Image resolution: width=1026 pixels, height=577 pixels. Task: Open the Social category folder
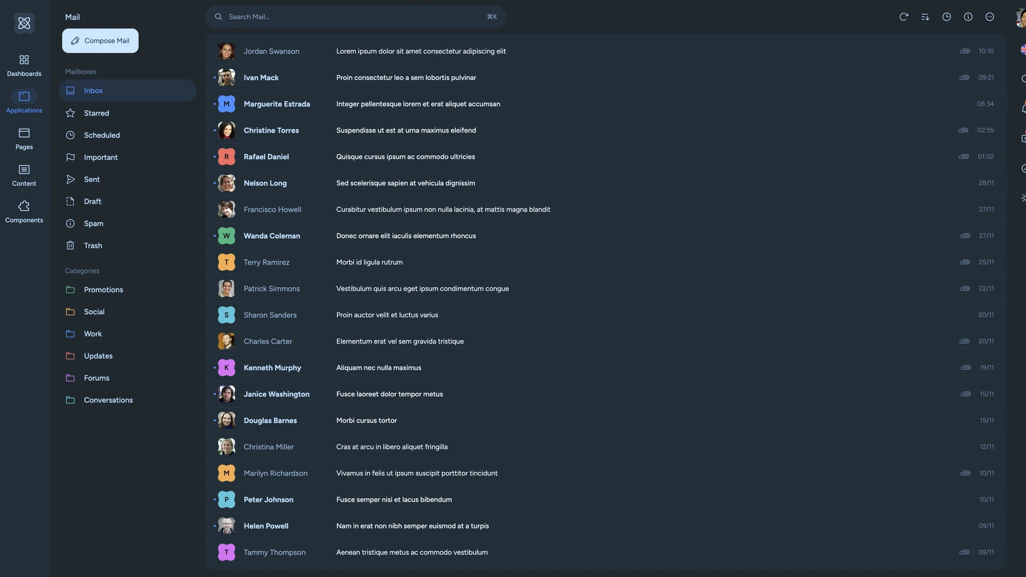click(x=127, y=312)
